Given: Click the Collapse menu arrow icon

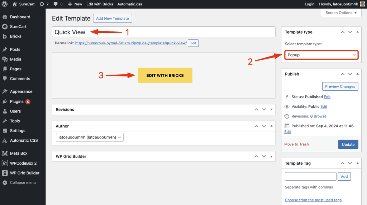Looking at the screenshot, I should pos(5,182).
